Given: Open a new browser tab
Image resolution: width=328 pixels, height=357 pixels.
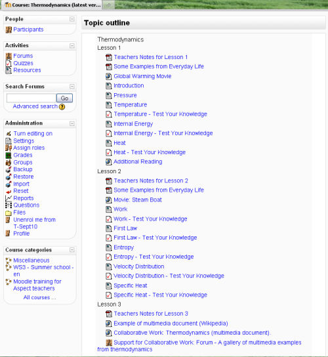Looking at the screenshot, I should pyautogui.click(x=109, y=5).
